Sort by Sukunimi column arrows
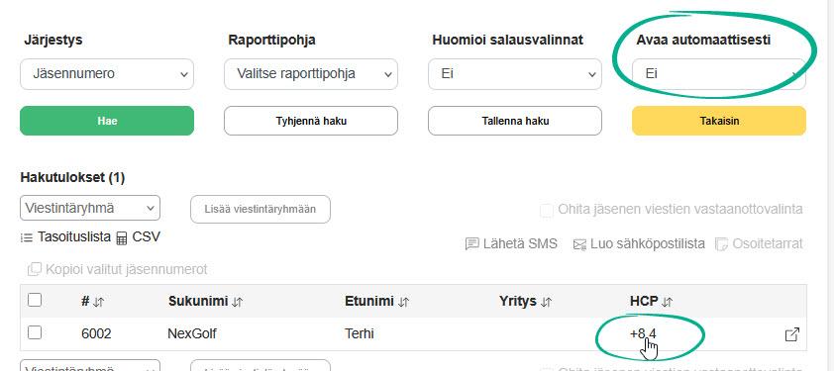The image size is (834, 371). click(x=237, y=302)
